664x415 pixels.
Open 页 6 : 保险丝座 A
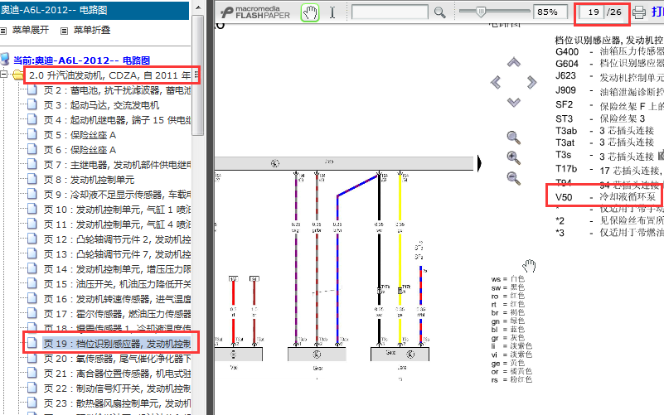click(80, 150)
